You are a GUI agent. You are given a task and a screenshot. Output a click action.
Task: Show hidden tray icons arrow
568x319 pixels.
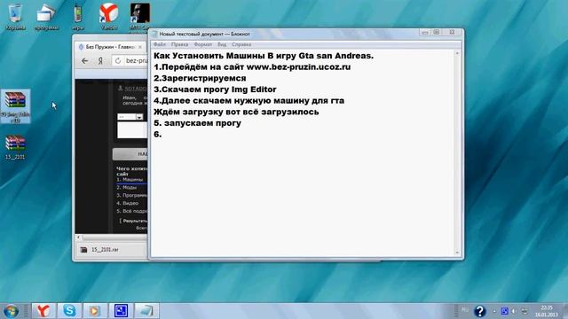[494, 311]
